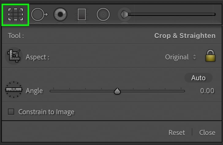This screenshot has width=223, height=145.
Task: Enable Constrain to Image checkbox
Action: (x=11, y=112)
